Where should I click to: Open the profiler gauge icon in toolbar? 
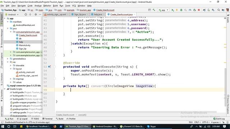(190, 10)
